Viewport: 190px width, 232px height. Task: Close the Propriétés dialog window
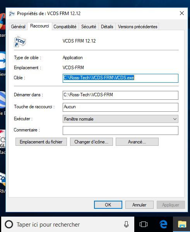(x=182, y=13)
